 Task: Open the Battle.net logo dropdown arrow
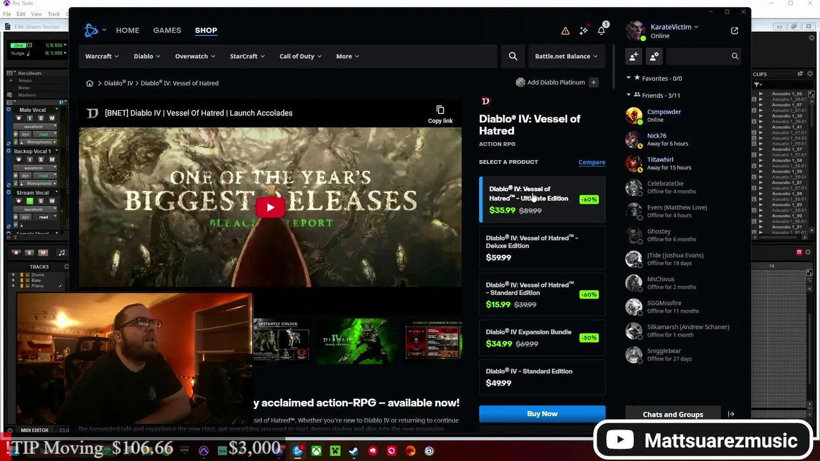(x=104, y=30)
